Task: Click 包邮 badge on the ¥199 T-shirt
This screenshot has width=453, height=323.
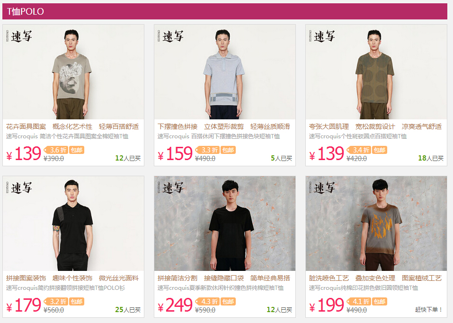Action: click(379, 302)
